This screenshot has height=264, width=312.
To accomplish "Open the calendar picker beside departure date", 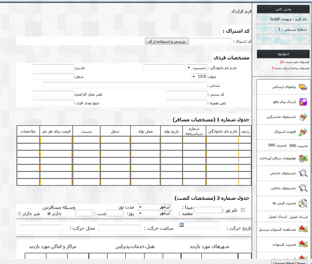I will point(181,225).
